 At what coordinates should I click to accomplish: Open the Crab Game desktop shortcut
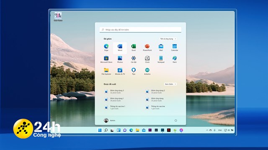pyautogui.click(x=58, y=17)
